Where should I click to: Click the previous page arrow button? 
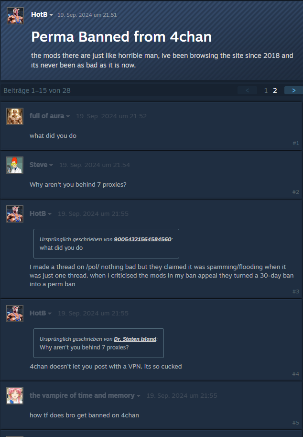point(248,90)
